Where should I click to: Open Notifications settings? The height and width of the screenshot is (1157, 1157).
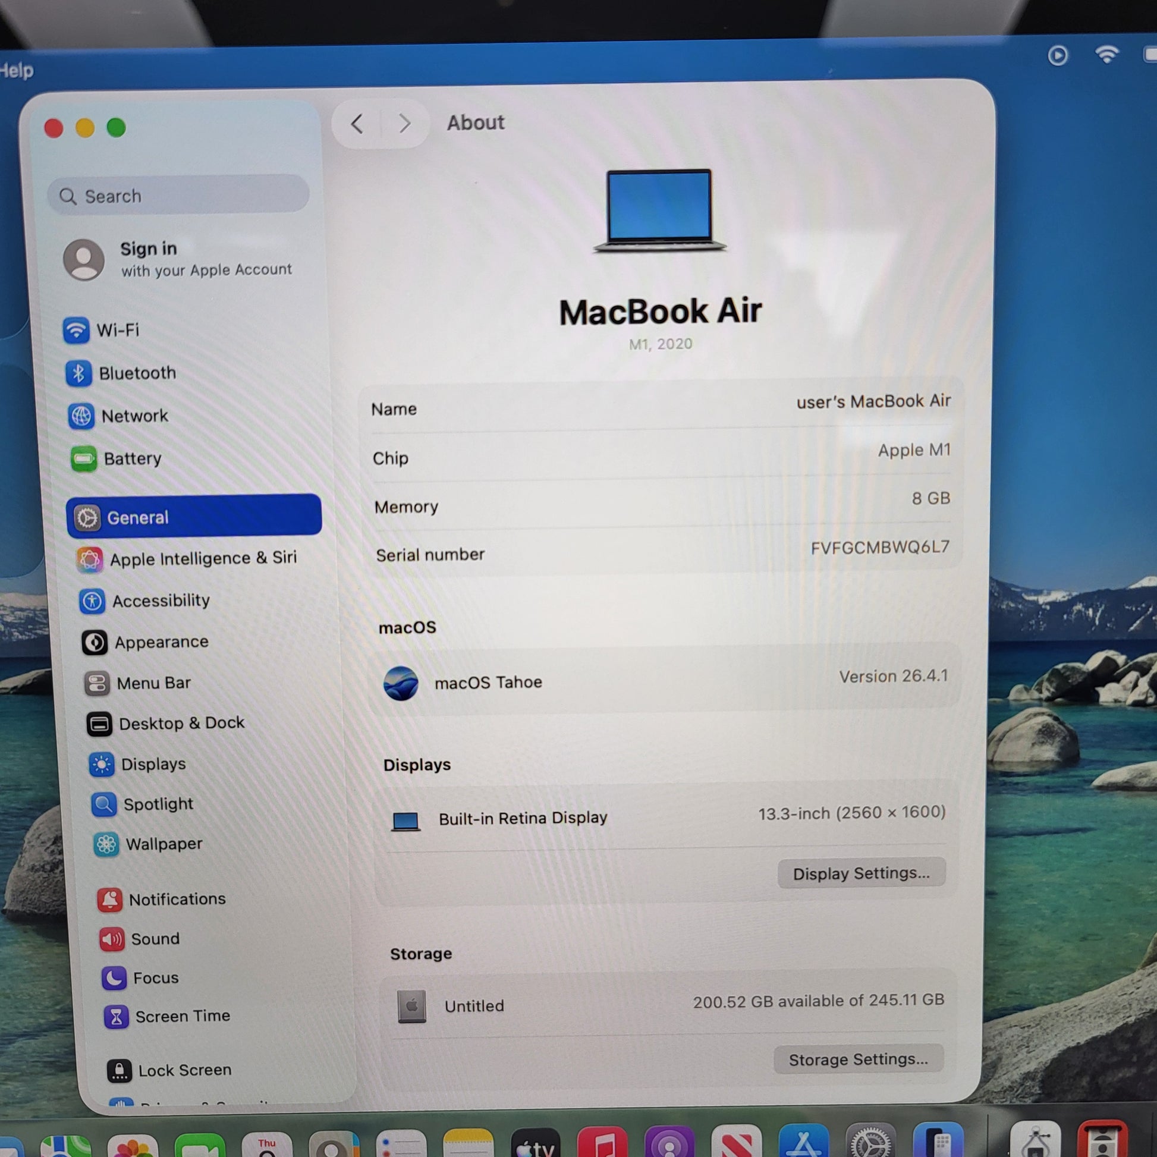177,899
